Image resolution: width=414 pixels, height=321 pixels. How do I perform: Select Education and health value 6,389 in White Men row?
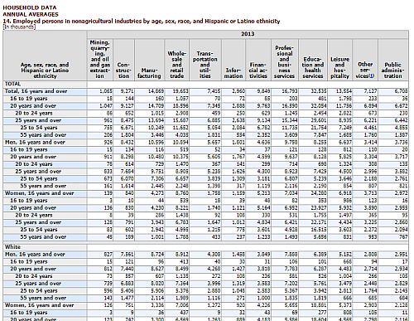(320, 254)
